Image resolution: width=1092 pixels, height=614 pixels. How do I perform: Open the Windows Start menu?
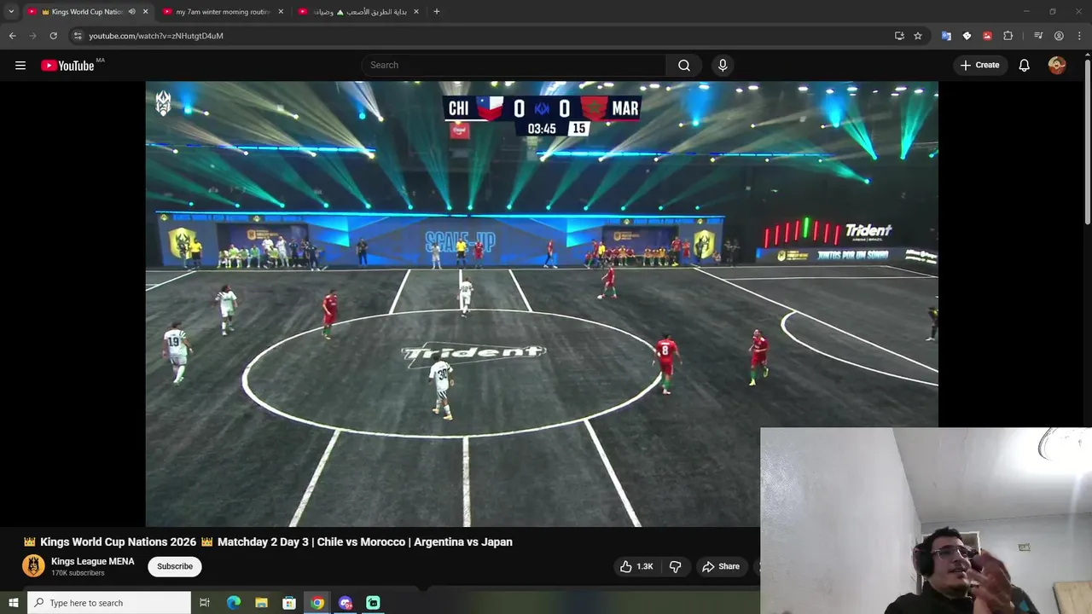click(x=13, y=603)
